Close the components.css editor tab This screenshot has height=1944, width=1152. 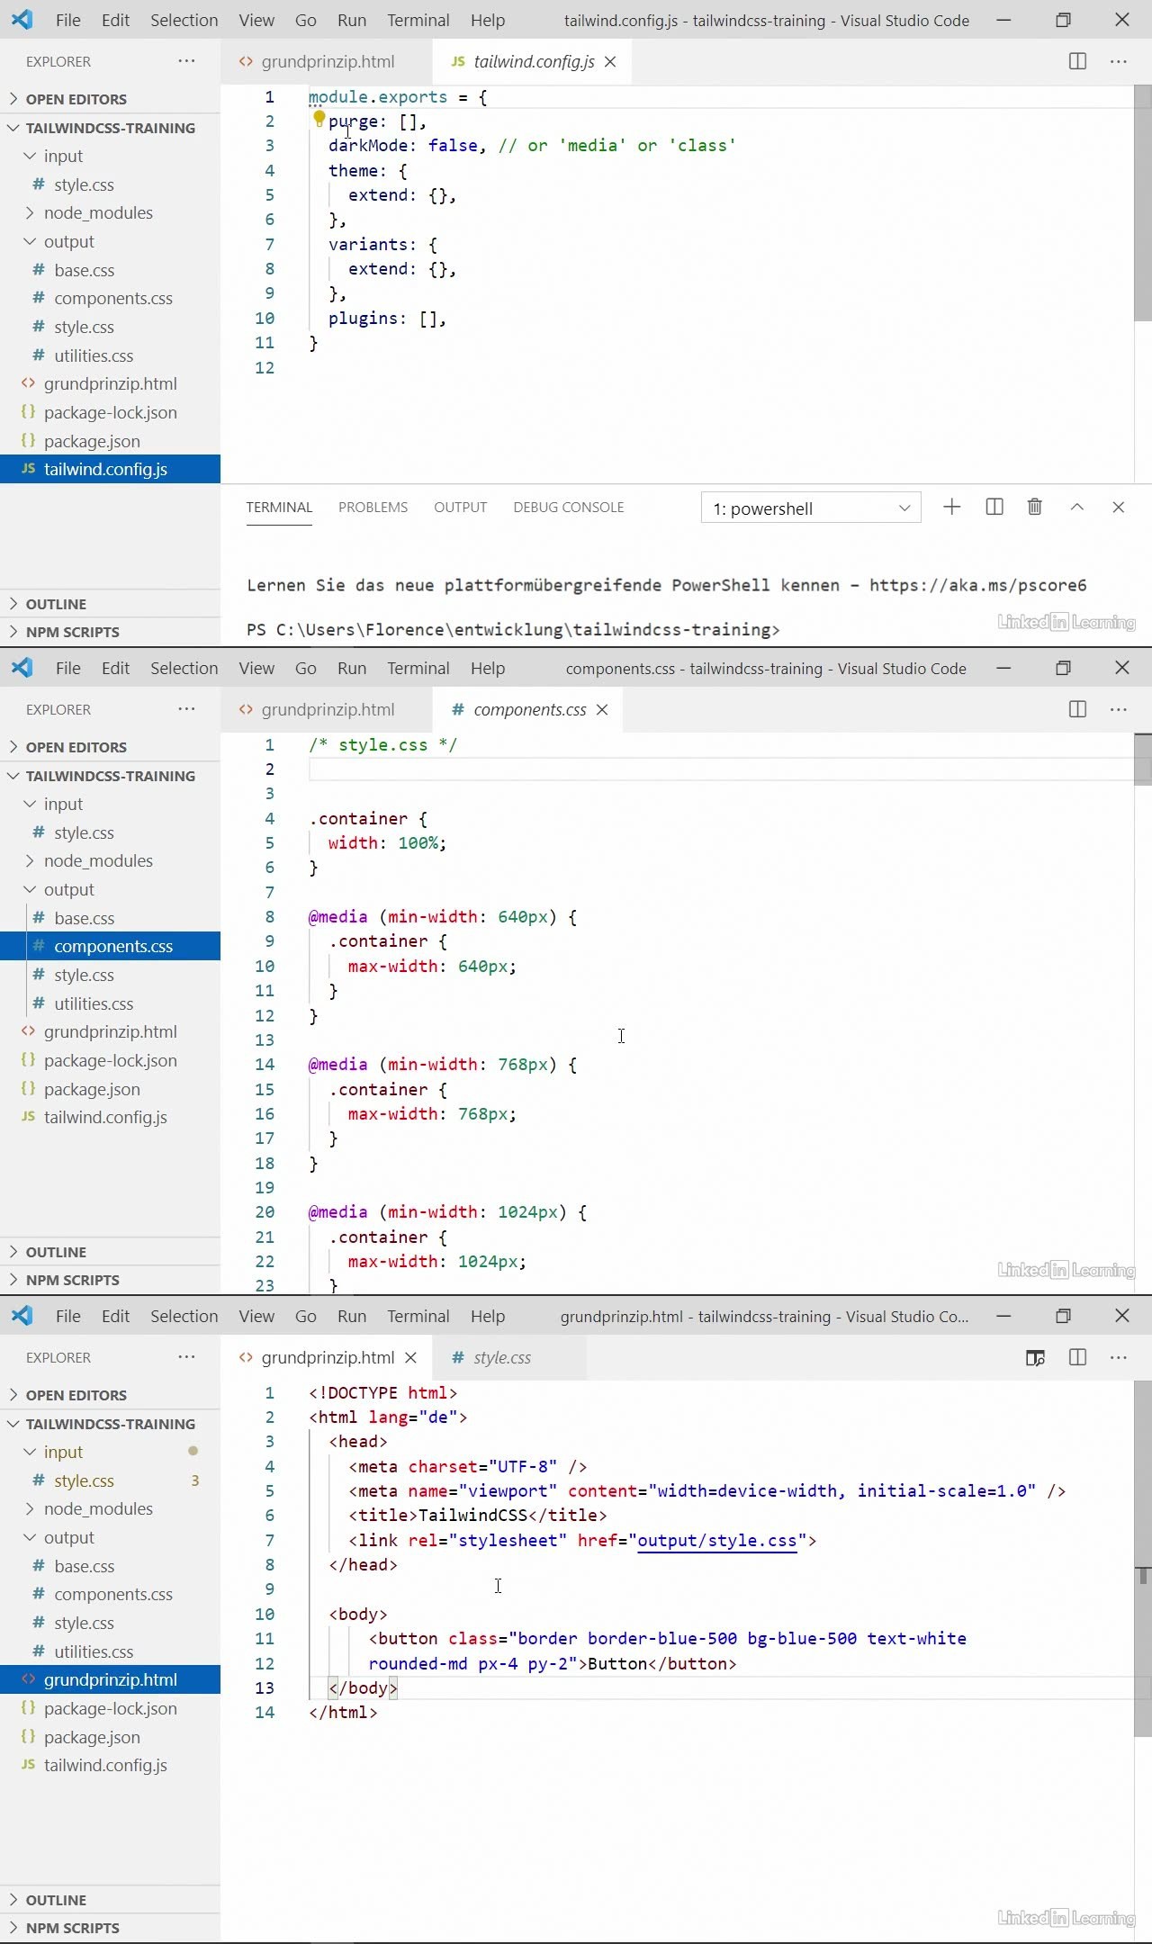[602, 710]
